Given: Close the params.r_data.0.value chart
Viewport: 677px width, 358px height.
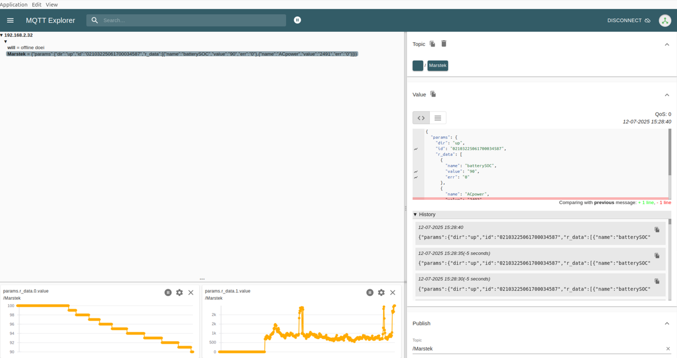Looking at the screenshot, I should pos(191,292).
